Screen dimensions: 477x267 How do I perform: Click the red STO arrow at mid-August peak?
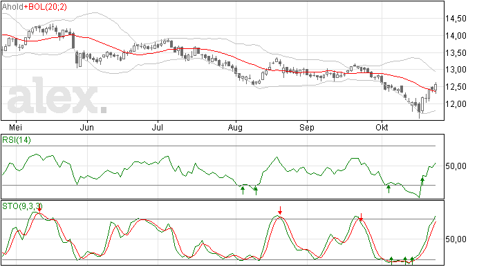point(280,210)
